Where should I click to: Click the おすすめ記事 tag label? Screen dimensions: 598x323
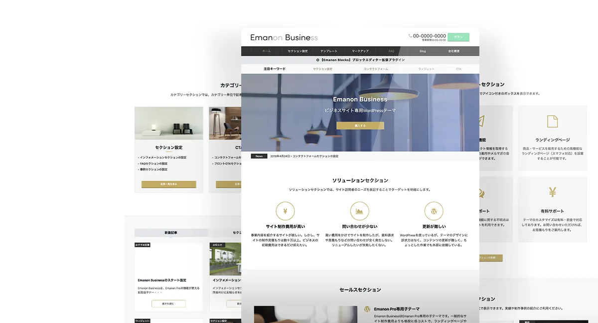pyautogui.click(x=143, y=245)
